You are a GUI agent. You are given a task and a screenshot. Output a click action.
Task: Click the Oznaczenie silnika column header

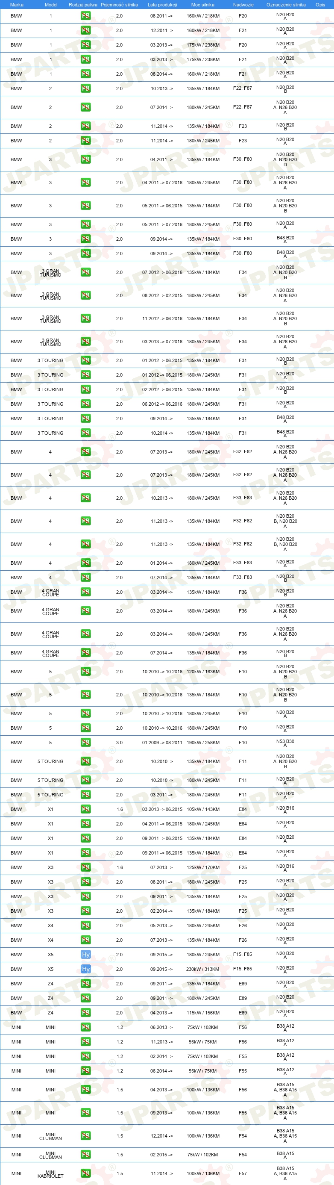286,5
